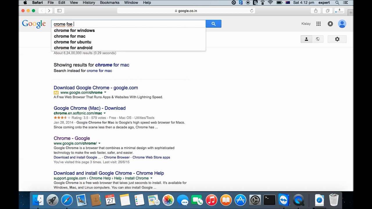Go forward with Safari's forward arrow
372x209 pixels.
[49, 11]
